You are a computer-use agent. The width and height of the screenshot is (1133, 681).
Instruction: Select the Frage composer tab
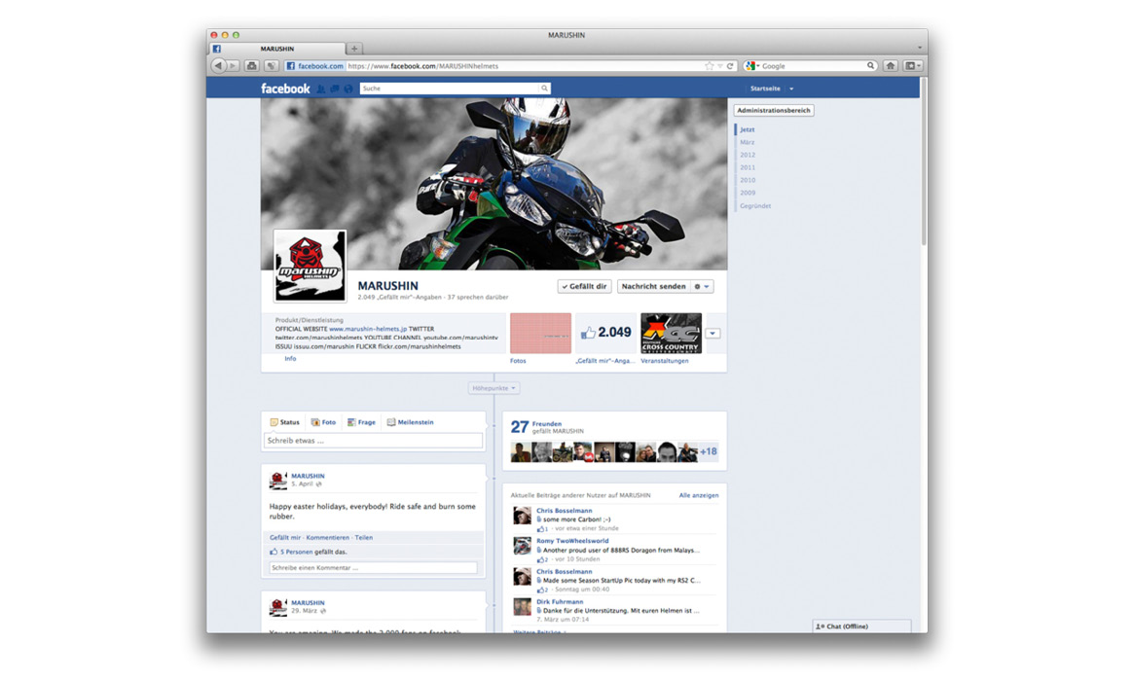pyautogui.click(x=361, y=422)
